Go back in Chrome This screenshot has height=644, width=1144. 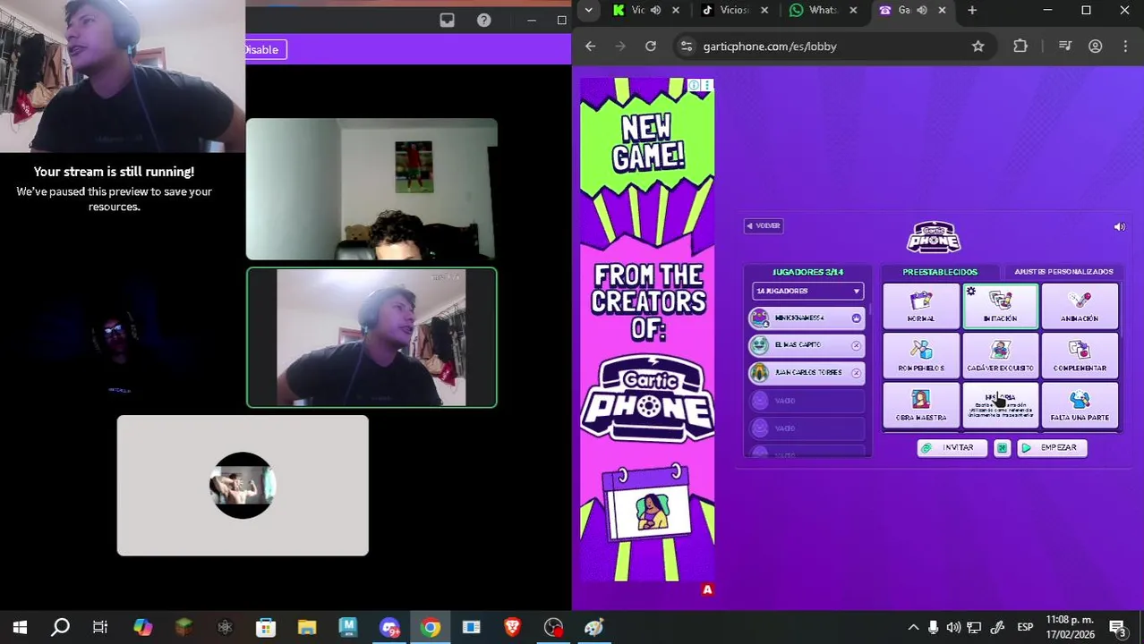click(x=590, y=47)
